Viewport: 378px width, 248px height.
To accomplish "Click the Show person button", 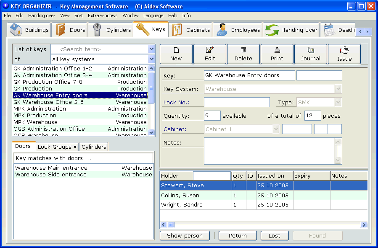I will point(185,235).
